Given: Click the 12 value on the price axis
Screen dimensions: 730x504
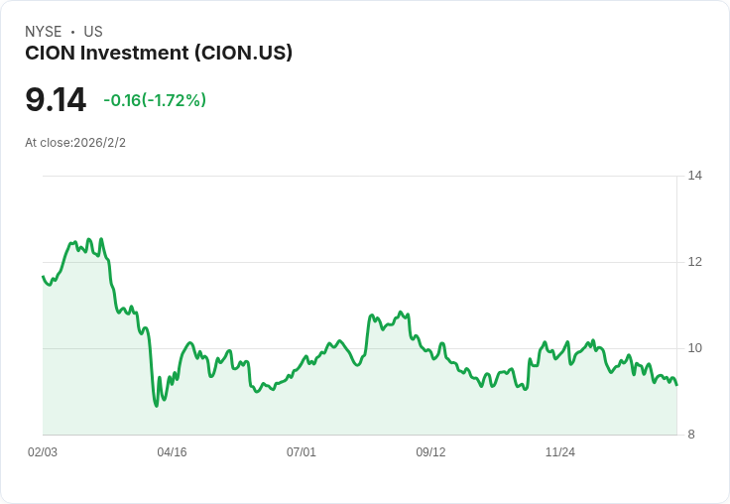Looking at the screenshot, I should (695, 262).
